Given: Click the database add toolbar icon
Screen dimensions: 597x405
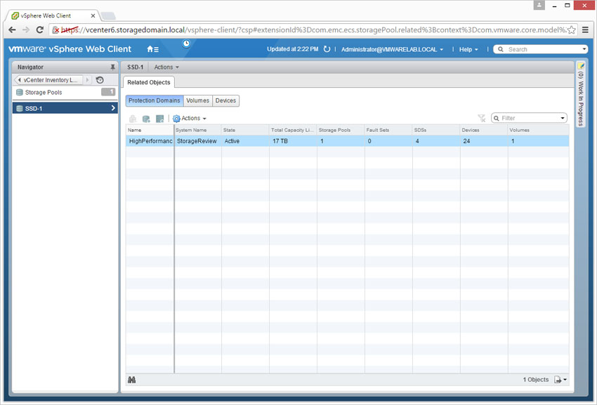Looking at the screenshot, I should coord(146,119).
